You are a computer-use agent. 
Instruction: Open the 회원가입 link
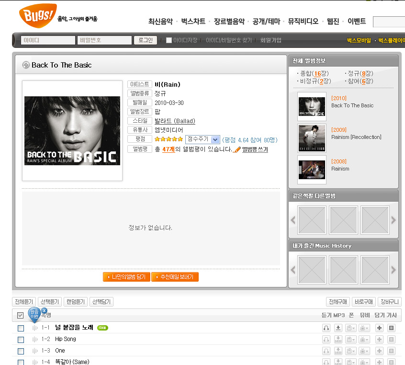click(x=270, y=40)
